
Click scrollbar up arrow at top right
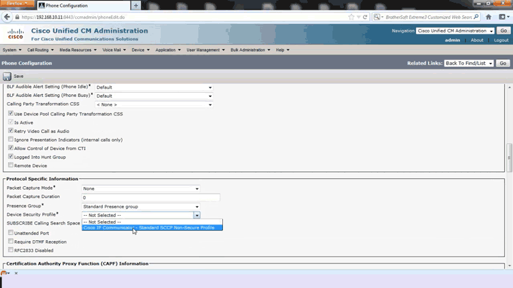pos(509,87)
